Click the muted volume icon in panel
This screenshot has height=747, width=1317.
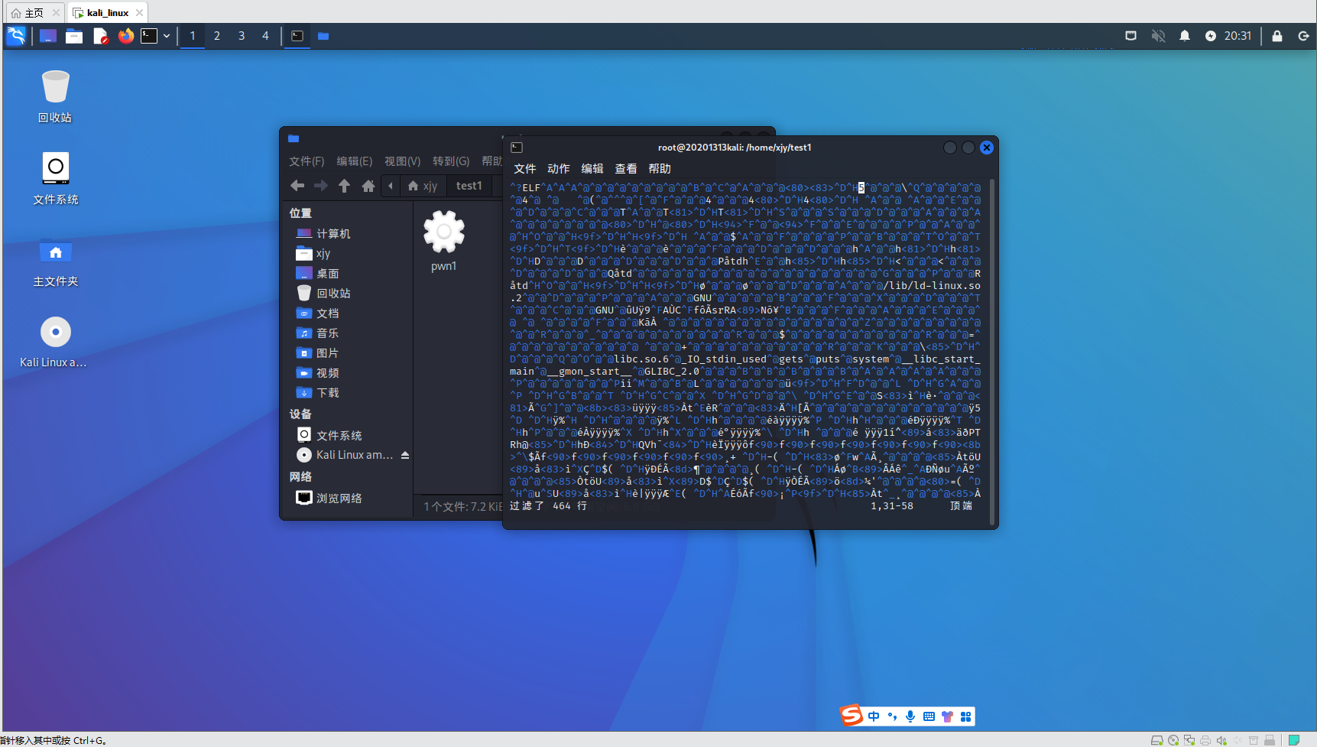1158,36
